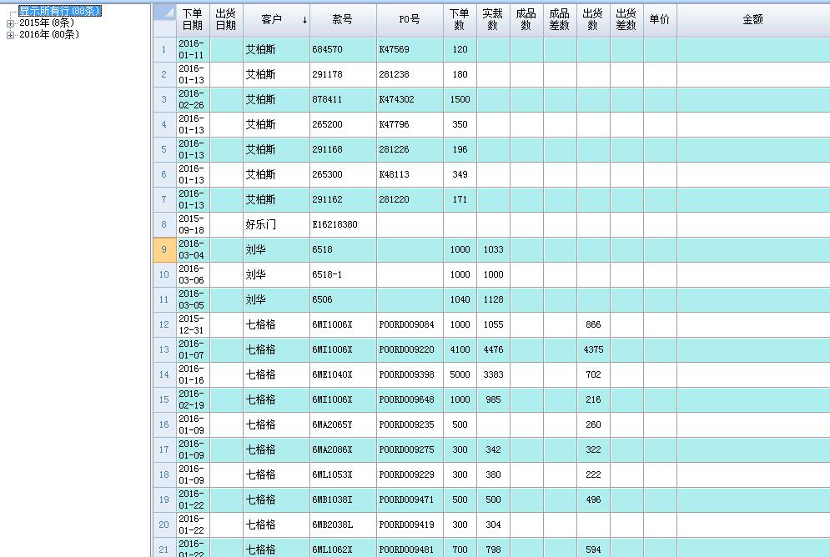The width and height of the screenshot is (830, 557).
Task: Select the 显示所有行 (88条) tree node
Action: pos(59,11)
